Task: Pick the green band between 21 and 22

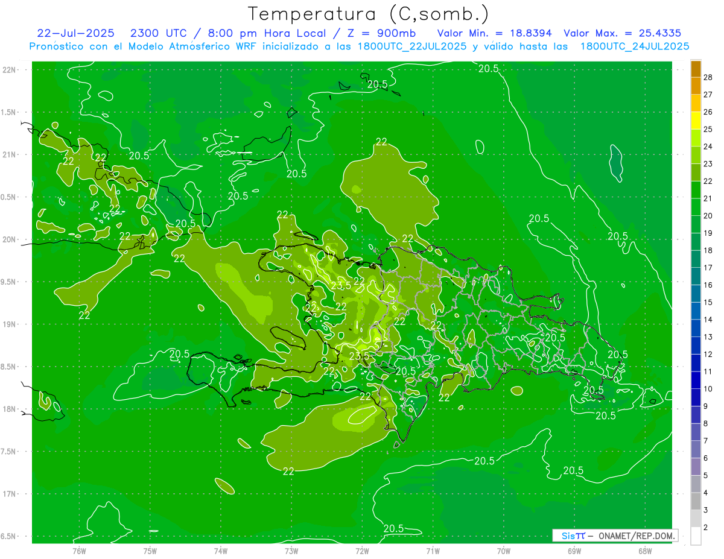Action: [696, 189]
